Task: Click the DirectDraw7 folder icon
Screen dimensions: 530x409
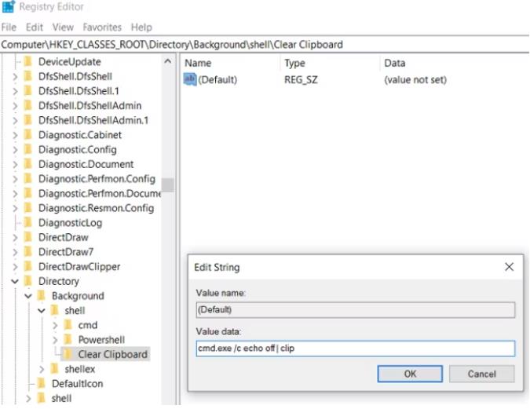Action: click(28, 252)
